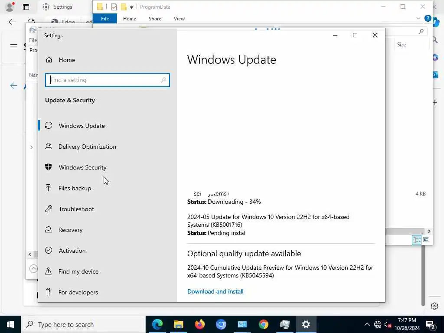The image size is (444, 333).
Task: Click the blue back arrow in the background page
Action: [13, 85]
